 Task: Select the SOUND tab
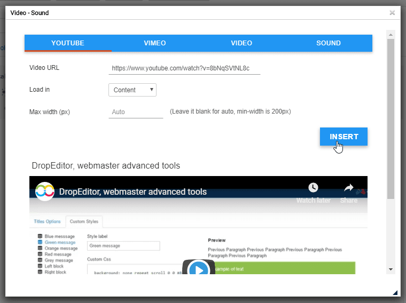[329, 43]
